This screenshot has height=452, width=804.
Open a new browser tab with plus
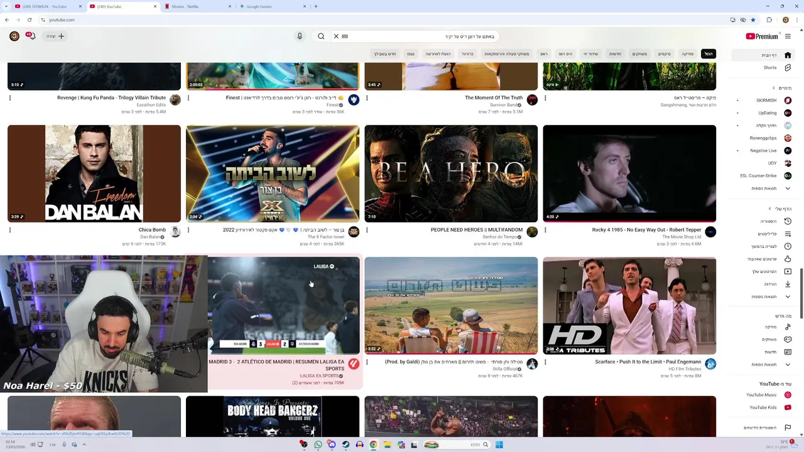(x=315, y=6)
